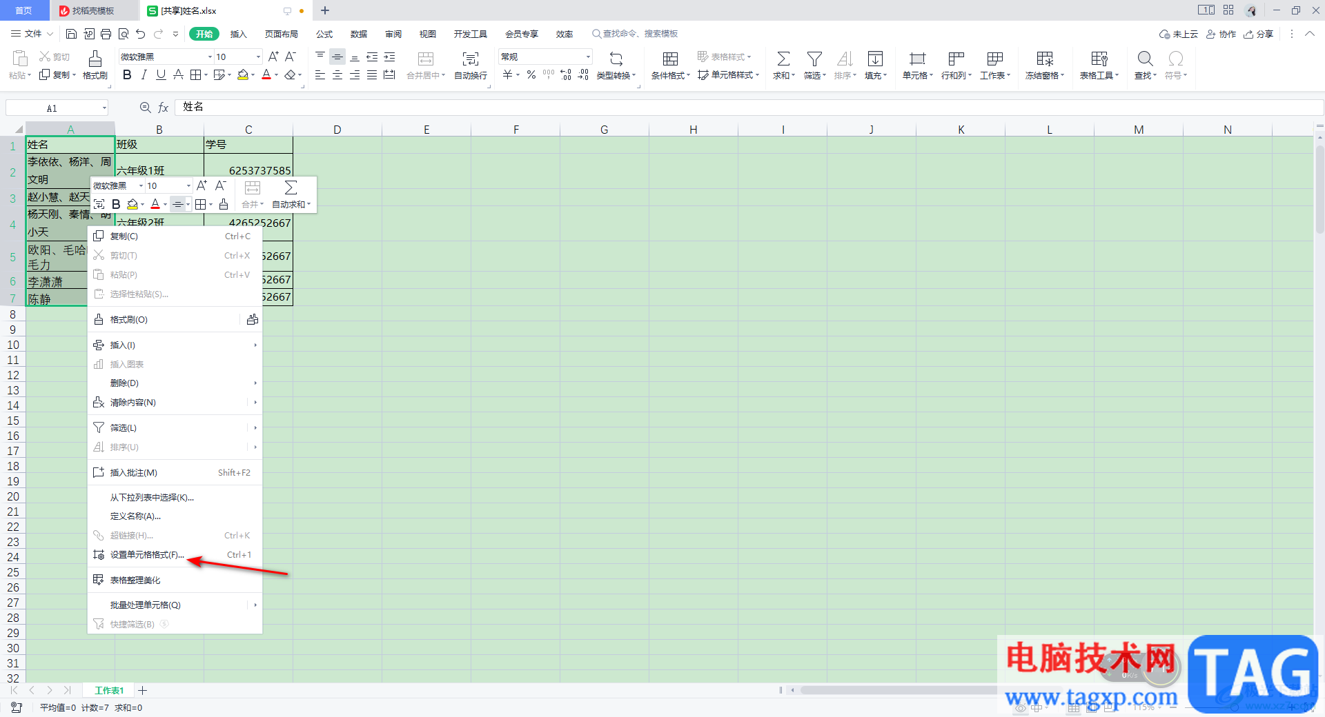Image resolution: width=1325 pixels, height=717 pixels.
Task: Click the ribbon font color A
Action: [x=266, y=75]
